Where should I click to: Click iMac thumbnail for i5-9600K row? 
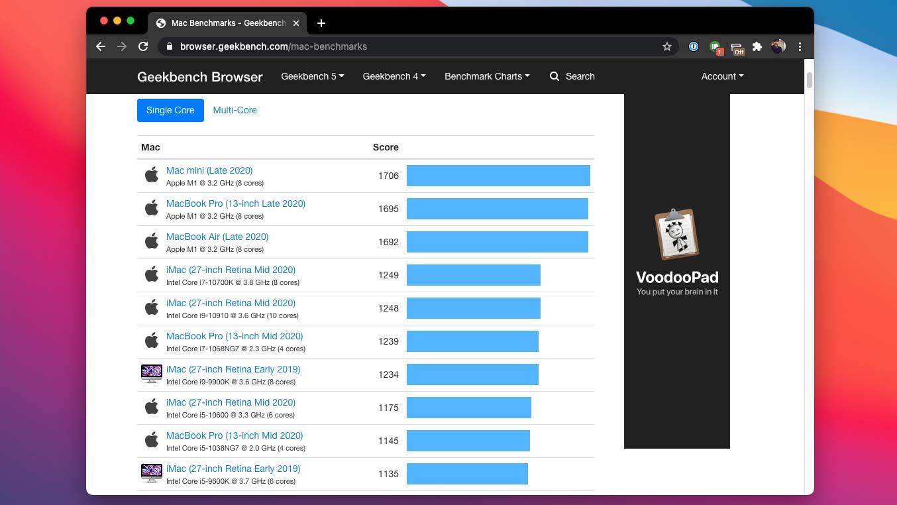point(152,473)
